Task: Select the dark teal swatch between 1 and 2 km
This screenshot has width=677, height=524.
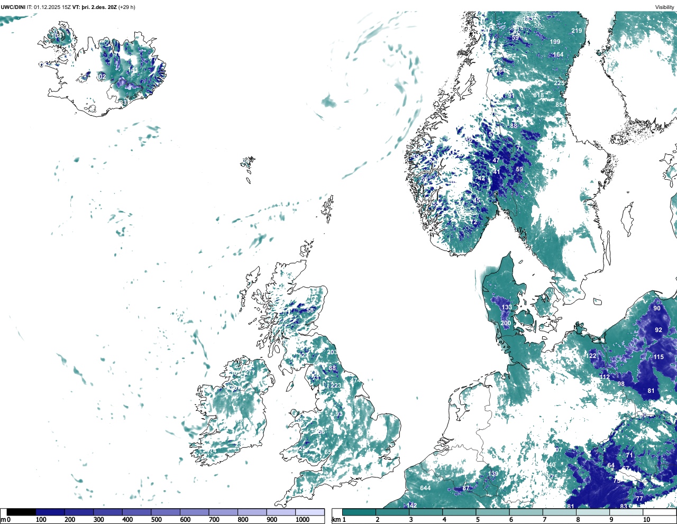Action: tap(359, 512)
